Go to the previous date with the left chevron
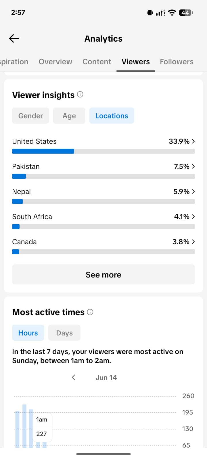Image resolution: width=207 pixels, height=460 pixels. 74,377
